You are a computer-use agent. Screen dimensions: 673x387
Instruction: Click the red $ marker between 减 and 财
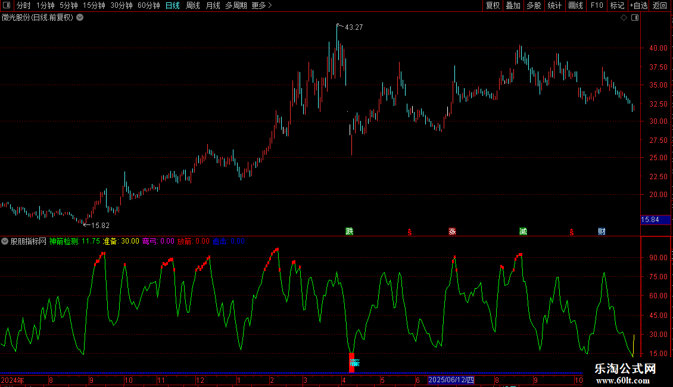[572, 232]
